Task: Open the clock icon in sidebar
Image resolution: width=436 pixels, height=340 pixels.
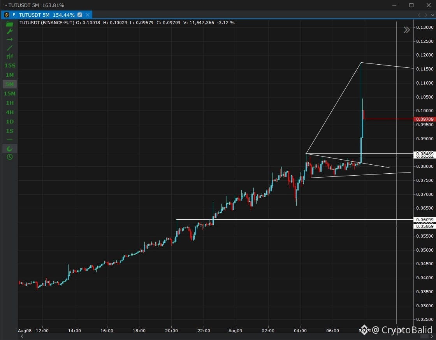Action: [9, 157]
